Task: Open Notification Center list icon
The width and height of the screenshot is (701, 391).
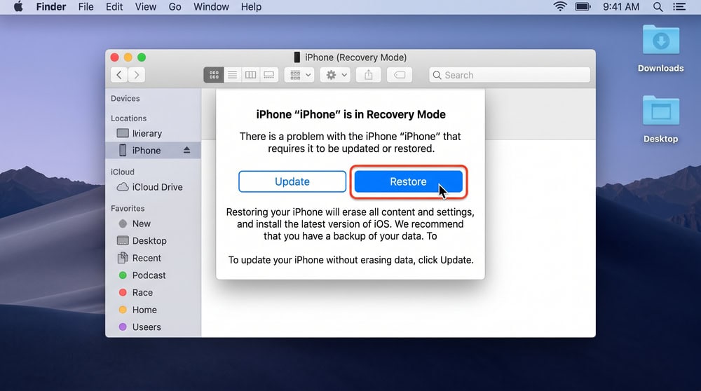Action: tap(679, 7)
